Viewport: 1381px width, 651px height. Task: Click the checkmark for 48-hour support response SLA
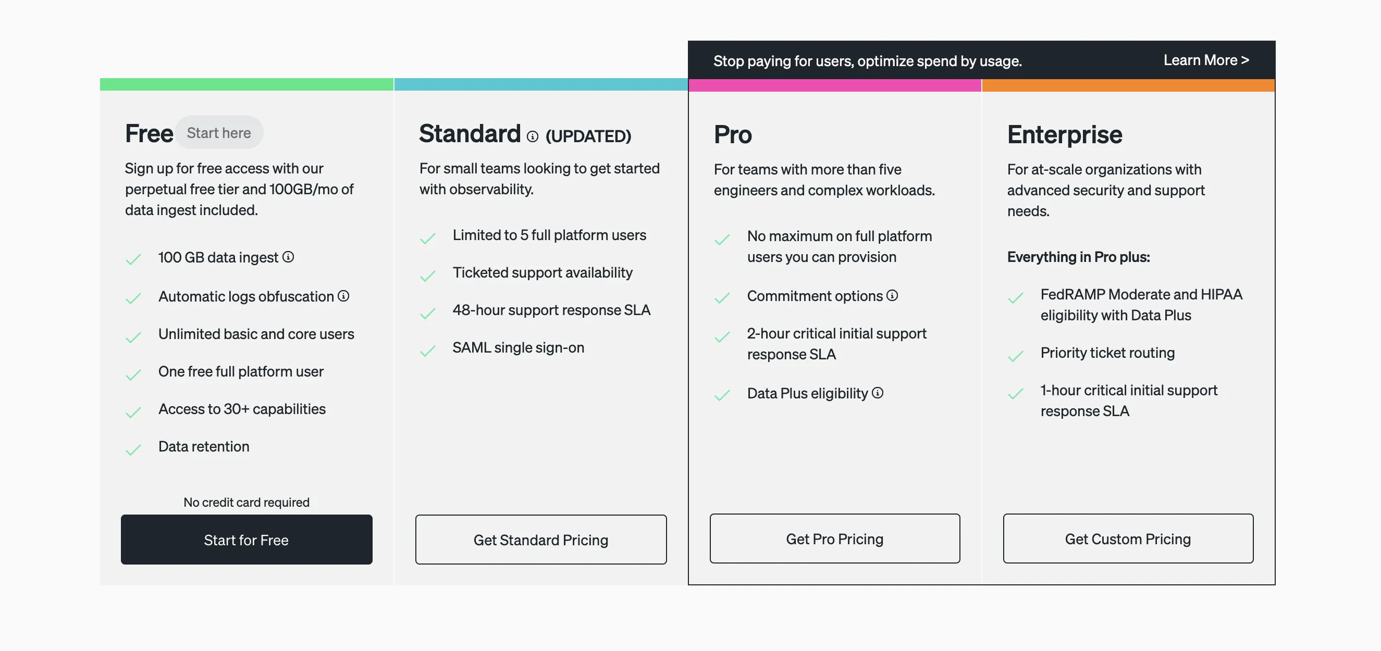tap(428, 313)
